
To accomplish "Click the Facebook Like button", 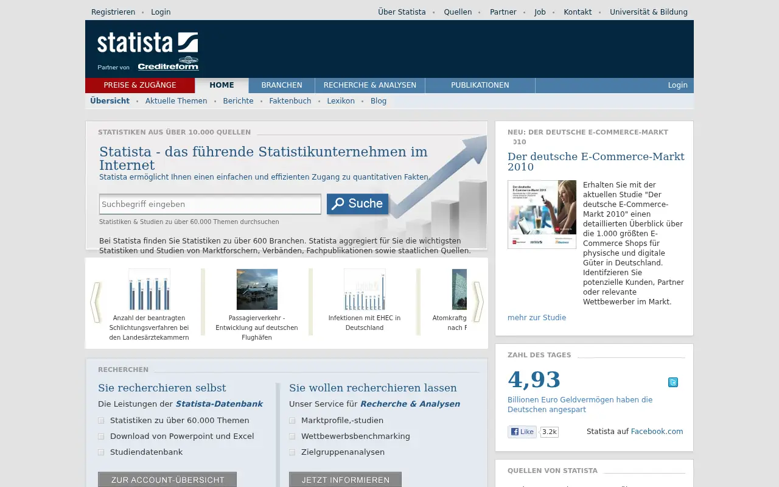I will click(522, 432).
